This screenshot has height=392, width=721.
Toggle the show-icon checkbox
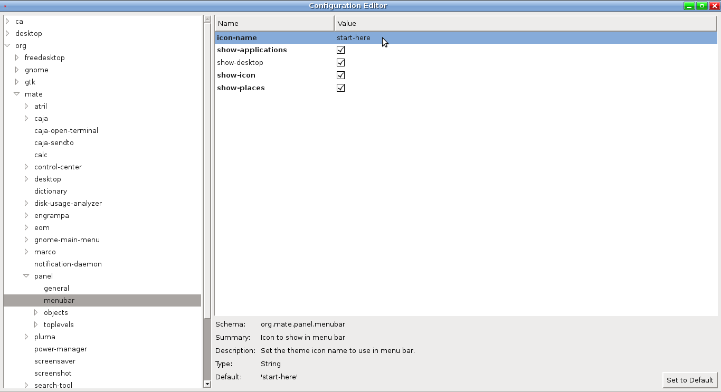point(340,75)
